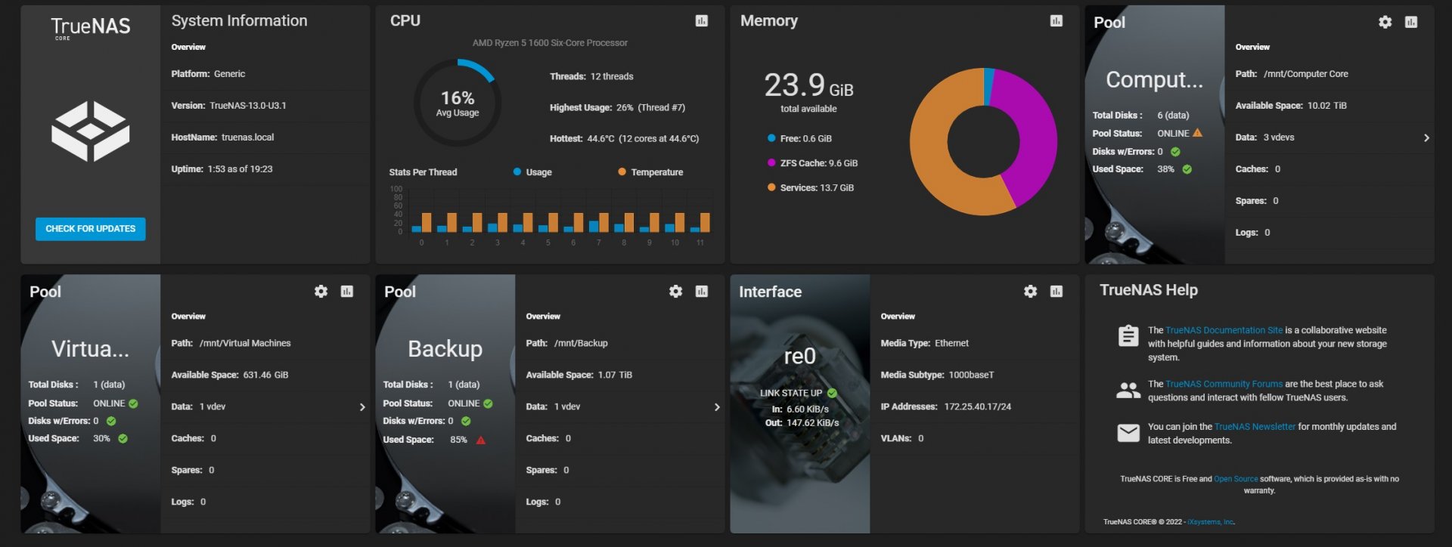Viewport: 1452px width, 547px height.
Task: Expand Virtual Machines 1 vdev data row
Action: click(x=361, y=407)
